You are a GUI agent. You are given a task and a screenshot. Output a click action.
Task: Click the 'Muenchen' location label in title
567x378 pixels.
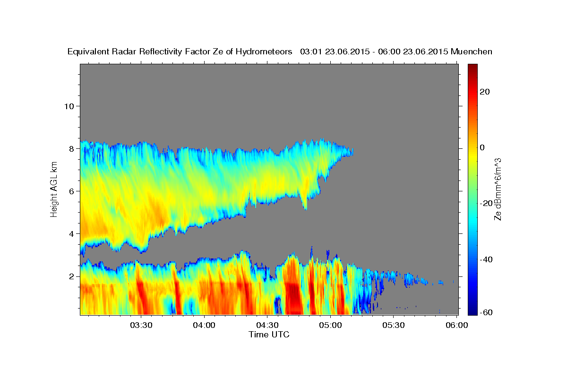tap(472, 52)
